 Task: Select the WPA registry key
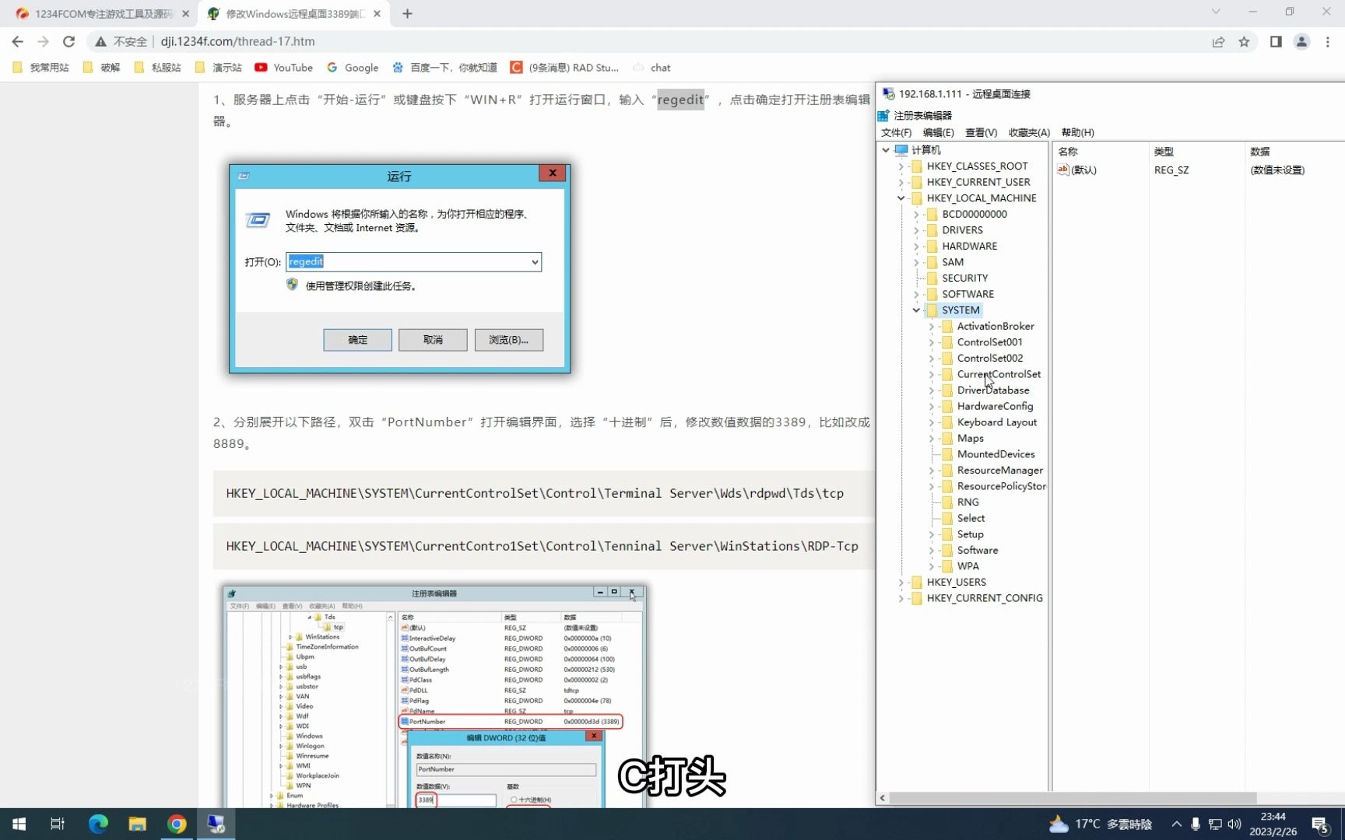tap(967, 566)
